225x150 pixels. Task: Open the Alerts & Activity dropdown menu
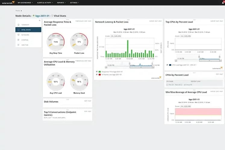45,3
